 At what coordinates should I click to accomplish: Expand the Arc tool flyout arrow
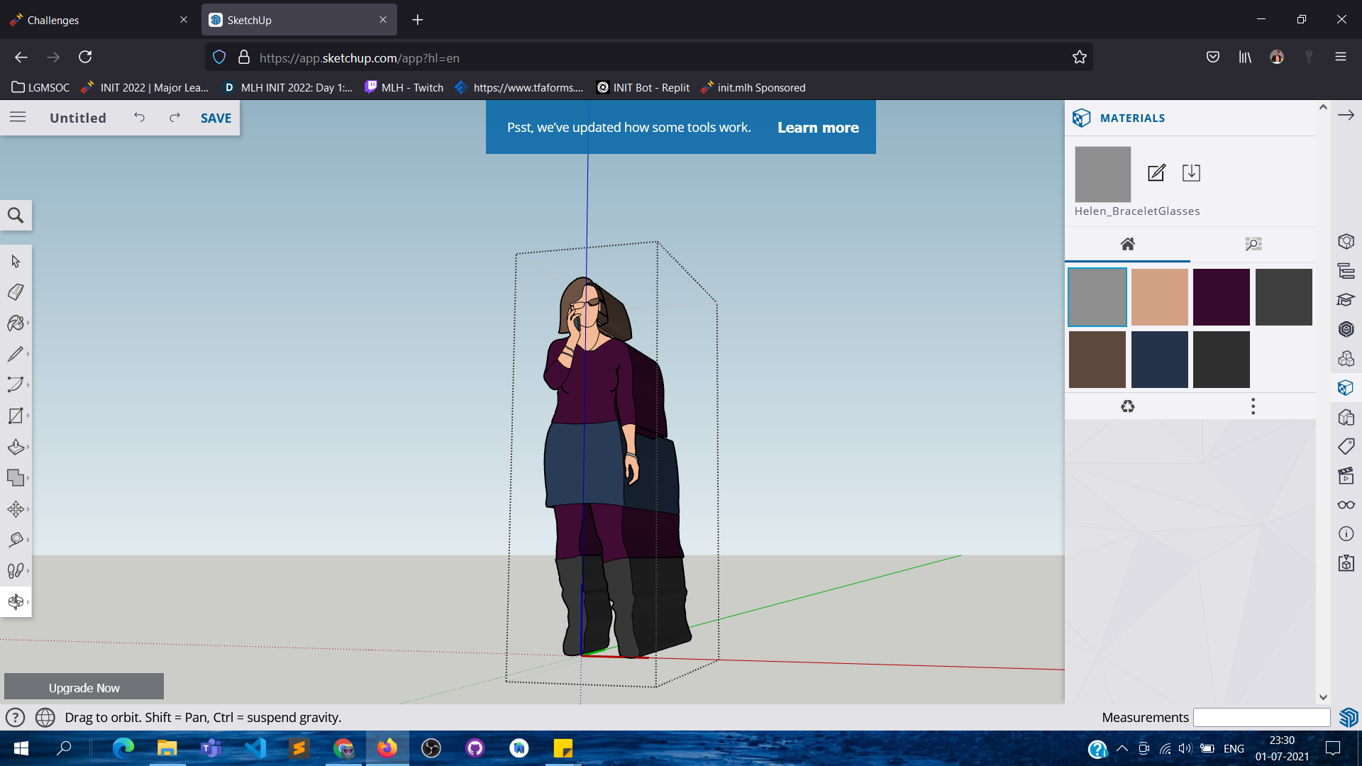point(29,384)
